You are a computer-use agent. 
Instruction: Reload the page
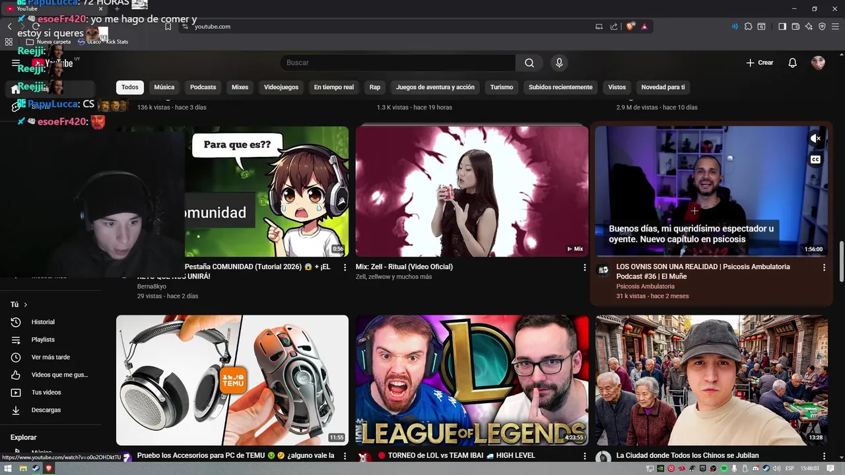[36, 26]
